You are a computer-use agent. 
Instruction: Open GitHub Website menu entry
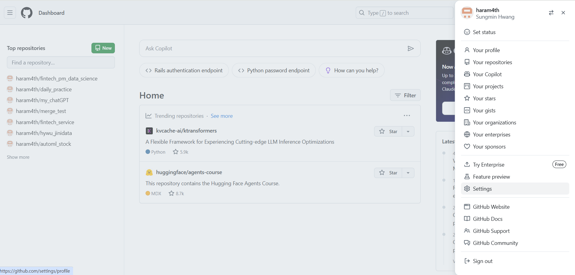pyautogui.click(x=515, y=207)
